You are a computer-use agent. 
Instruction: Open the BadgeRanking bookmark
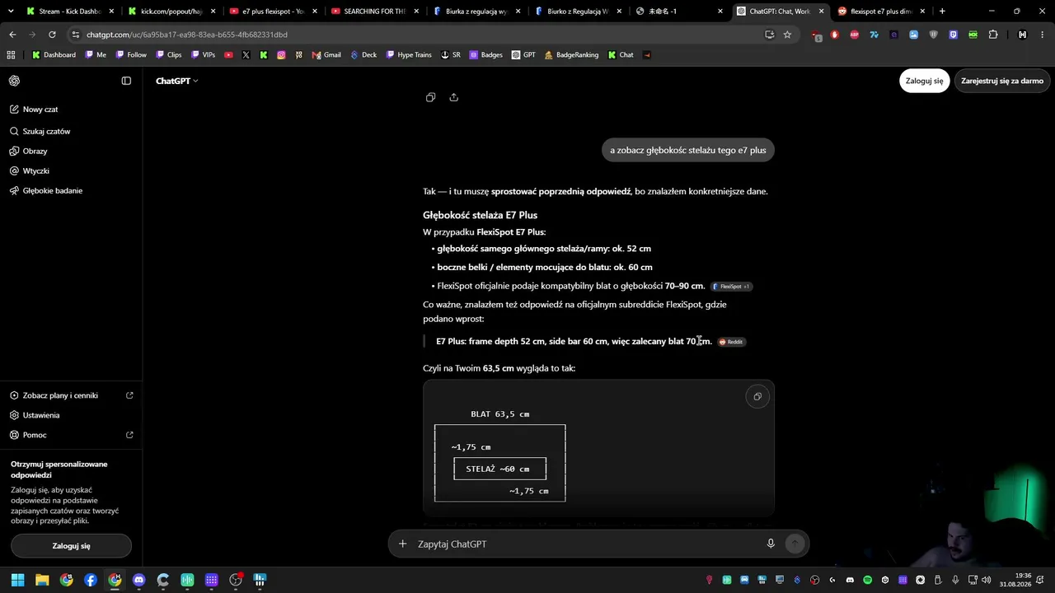pos(571,55)
